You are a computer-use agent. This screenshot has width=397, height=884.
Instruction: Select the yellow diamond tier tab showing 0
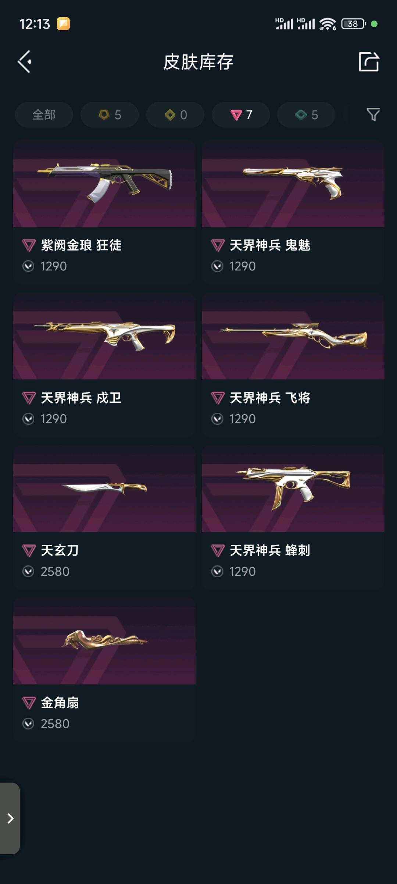click(175, 115)
